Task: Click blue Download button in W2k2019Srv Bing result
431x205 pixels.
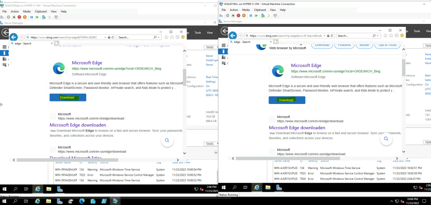Action: (287, 100)
